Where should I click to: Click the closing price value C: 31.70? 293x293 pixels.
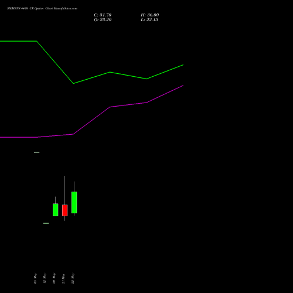point(103,15)
